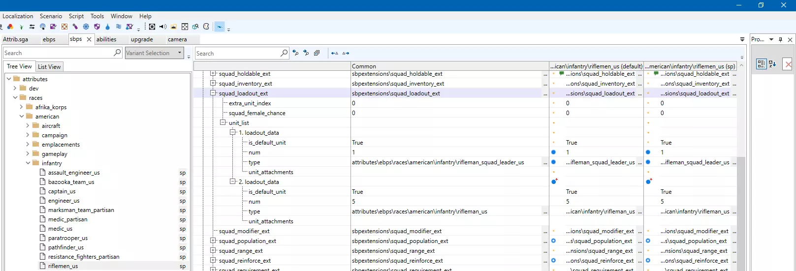The height and width of the screenshot is (271, 796).
Task: Open the Scenario menu
Action: coord(51,16)
